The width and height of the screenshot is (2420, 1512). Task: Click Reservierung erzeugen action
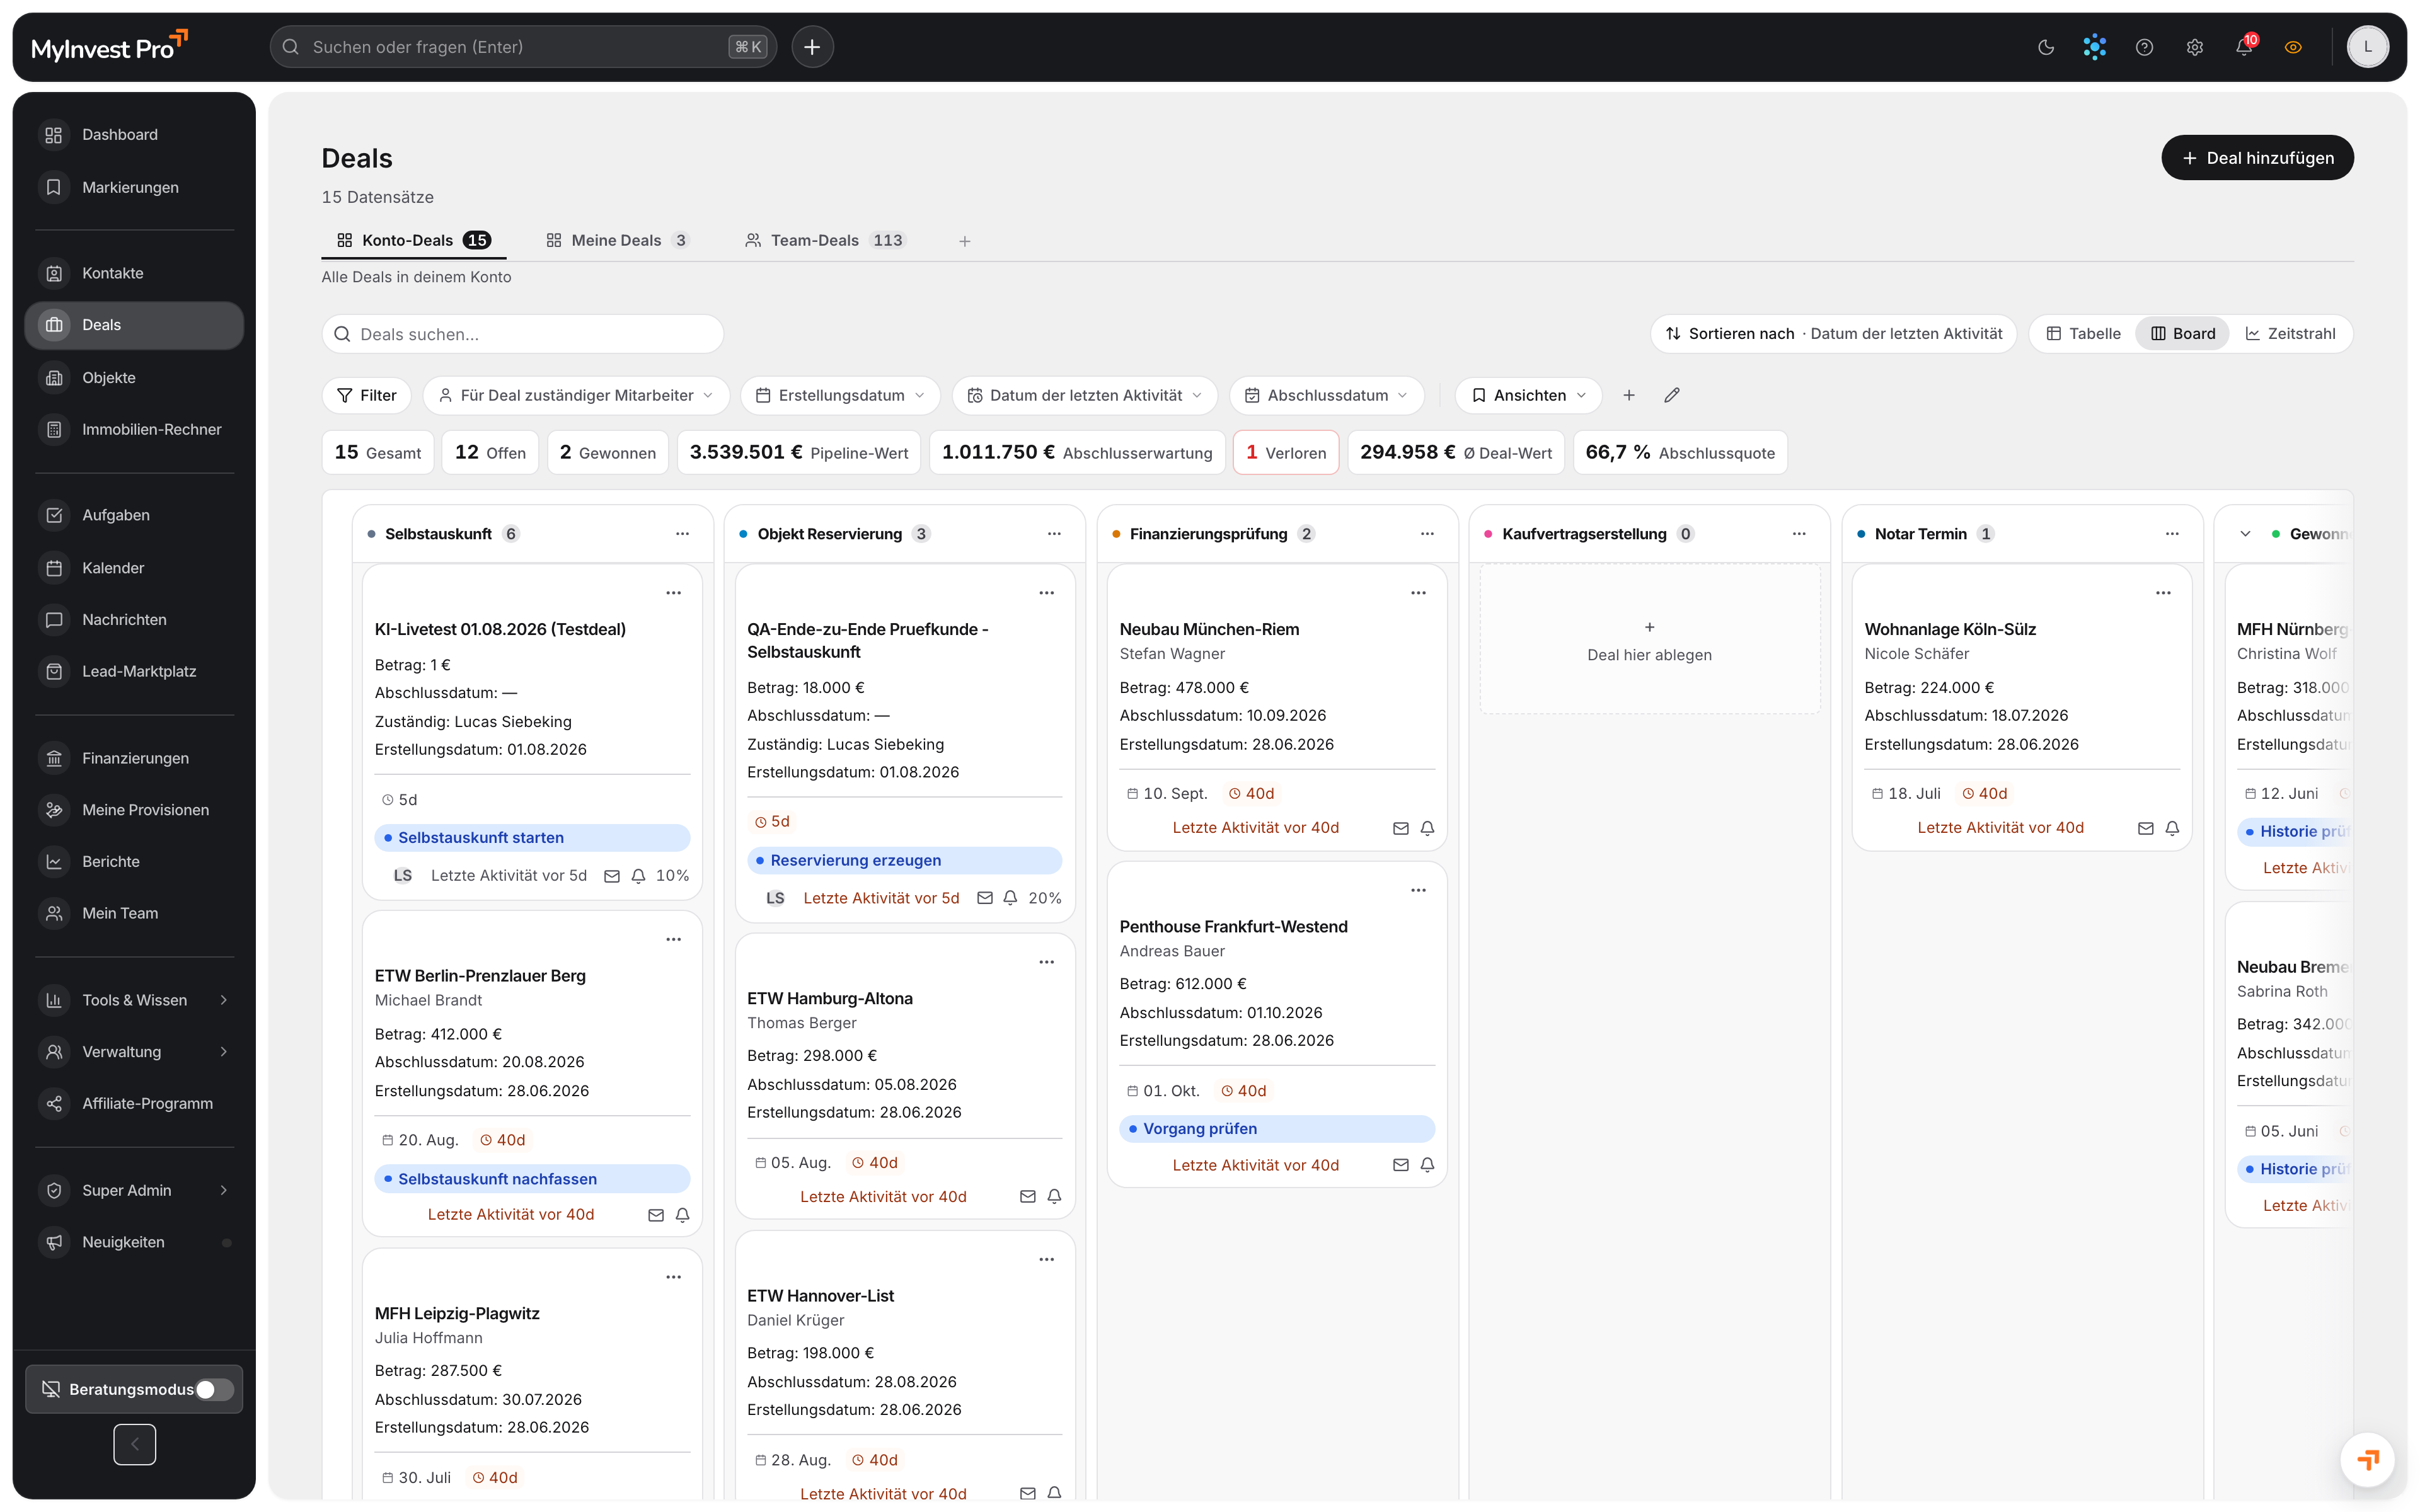[904, 860]
